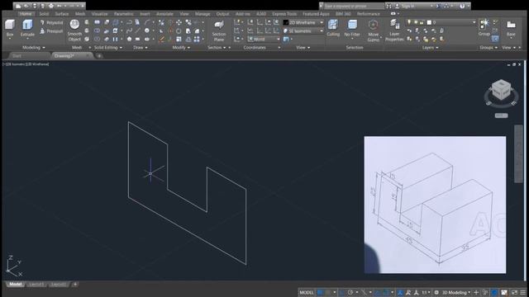This screenshot has height=297, width=529.
Task: Toggle the clean screen icon
Action: [x=514, y=292]
